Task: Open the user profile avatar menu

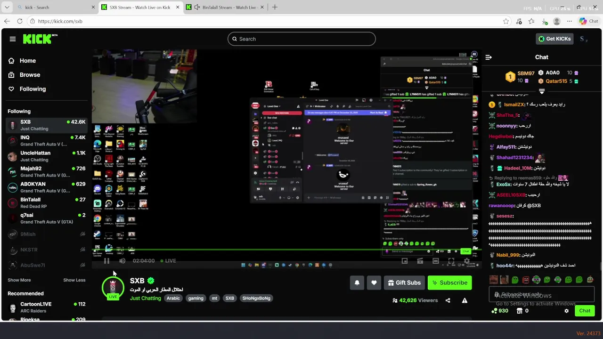Action: coord(584,39)
